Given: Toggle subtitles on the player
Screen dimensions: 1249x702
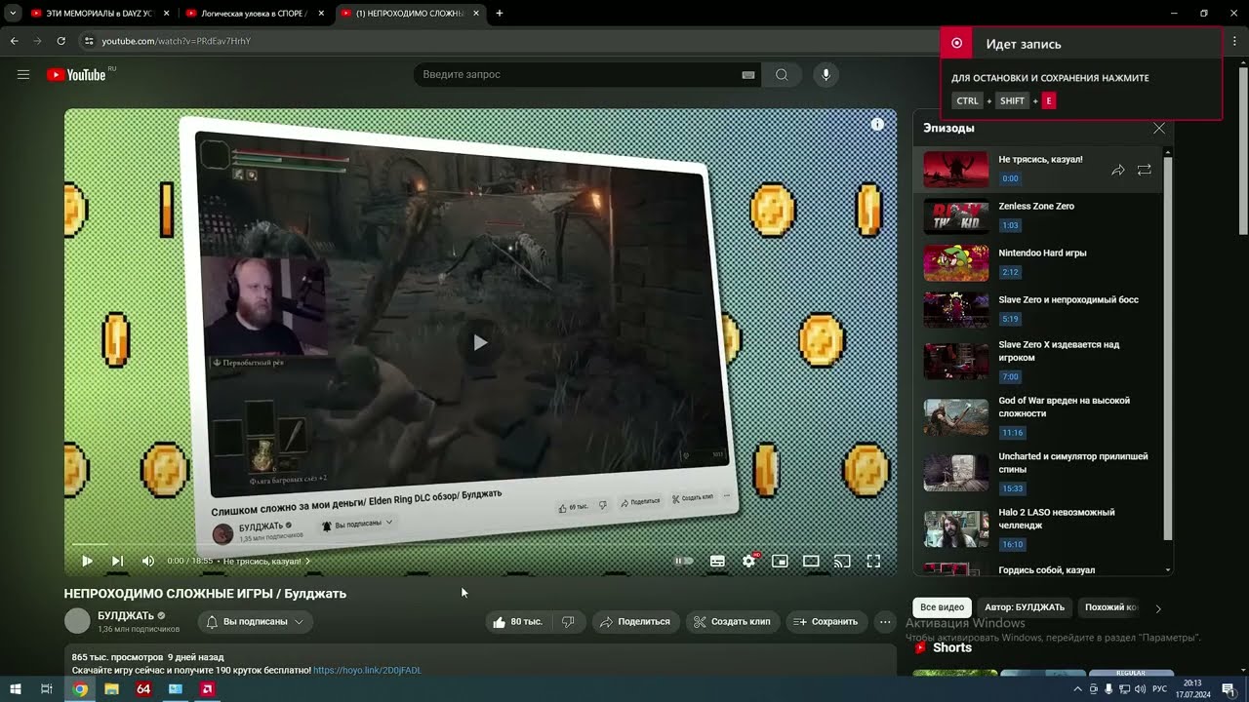Looking at the screenshot, I should (x=717, y=561).
